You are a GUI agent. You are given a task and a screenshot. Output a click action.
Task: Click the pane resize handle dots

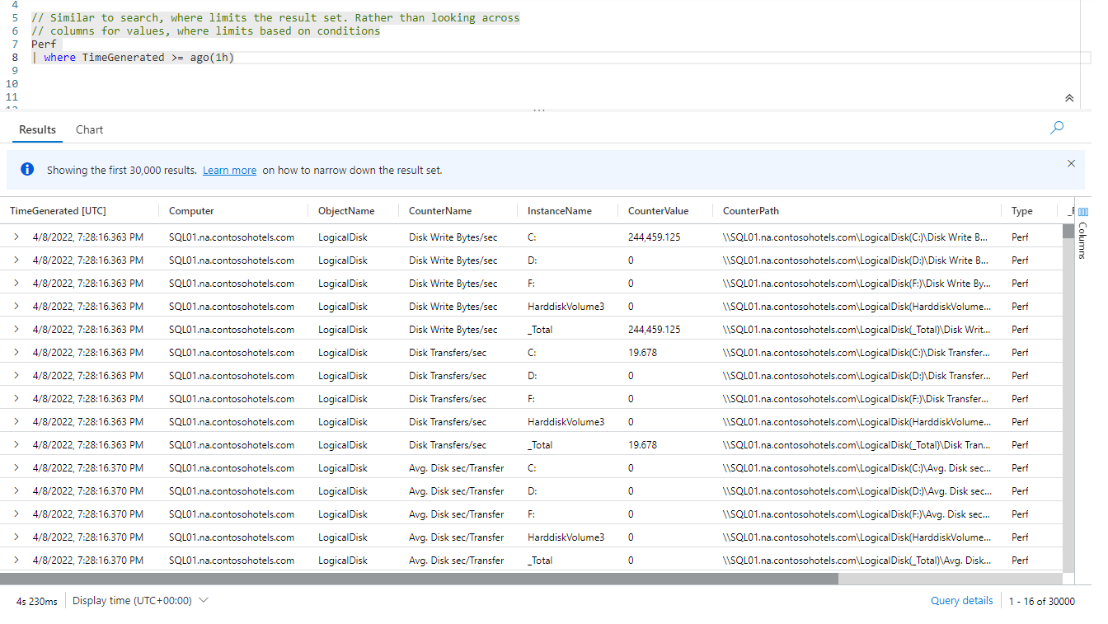click(539, 110)
